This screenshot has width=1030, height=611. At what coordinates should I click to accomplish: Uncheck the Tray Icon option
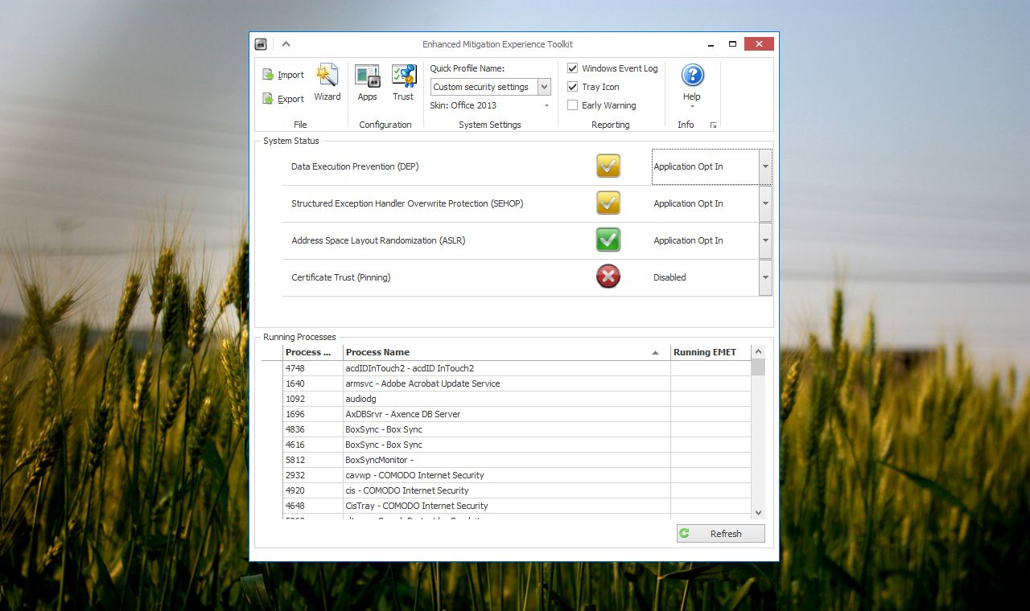[573, 87]
